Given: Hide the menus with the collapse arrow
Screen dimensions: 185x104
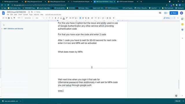Looking at the screenshot, I should [178, 18].
